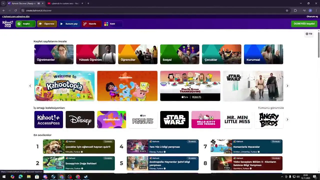Open the tab search dropdown arrow
The width and height of the screenshot is (320, 180).
tap(3, 3)
